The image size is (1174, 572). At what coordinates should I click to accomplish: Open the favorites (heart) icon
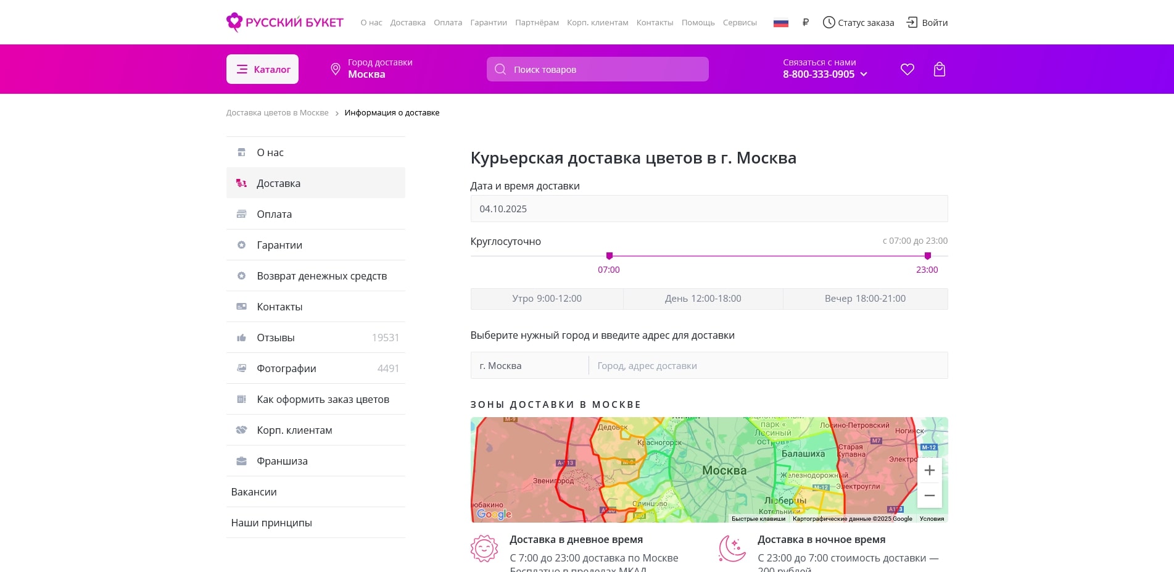(907, 69)
